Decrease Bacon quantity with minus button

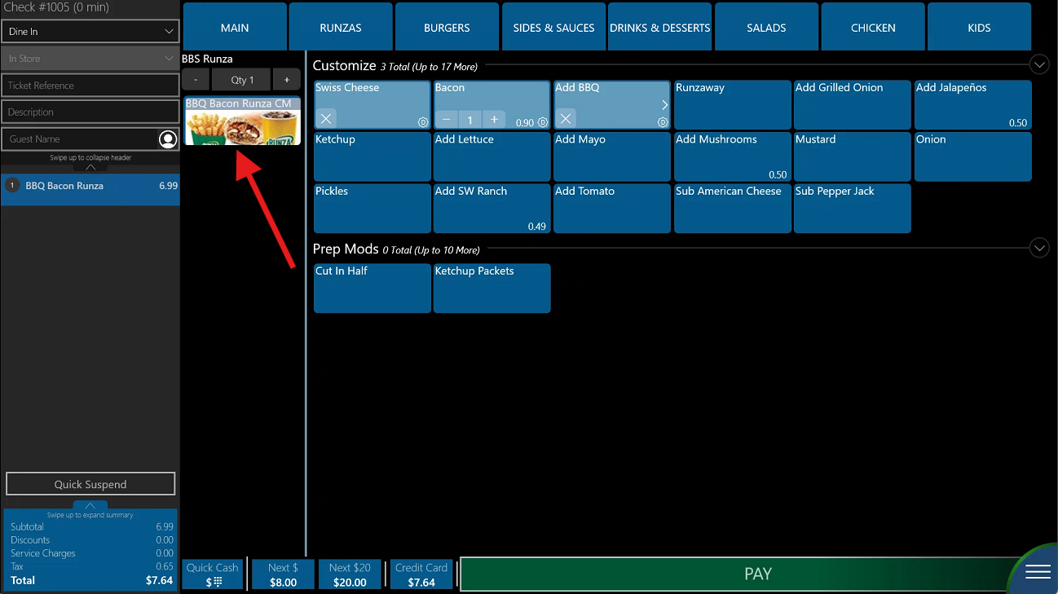click(446, 120)
